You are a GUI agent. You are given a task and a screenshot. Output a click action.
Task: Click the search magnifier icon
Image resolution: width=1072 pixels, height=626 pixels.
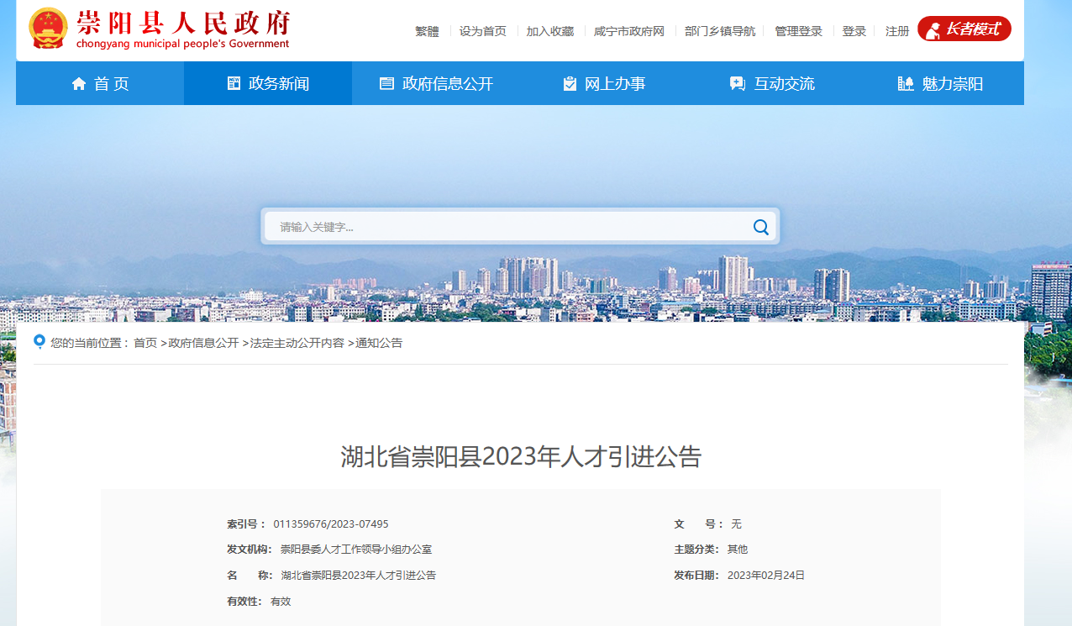761,227
